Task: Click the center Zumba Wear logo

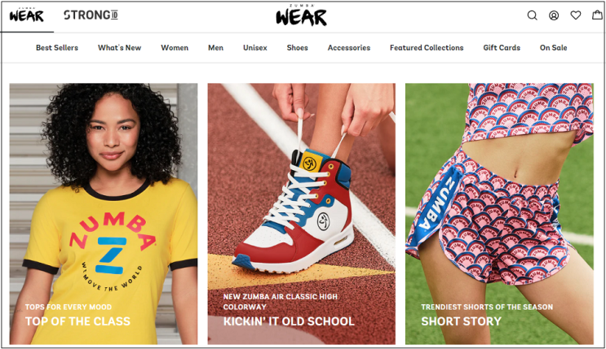Action: click(x=302, y=15)
